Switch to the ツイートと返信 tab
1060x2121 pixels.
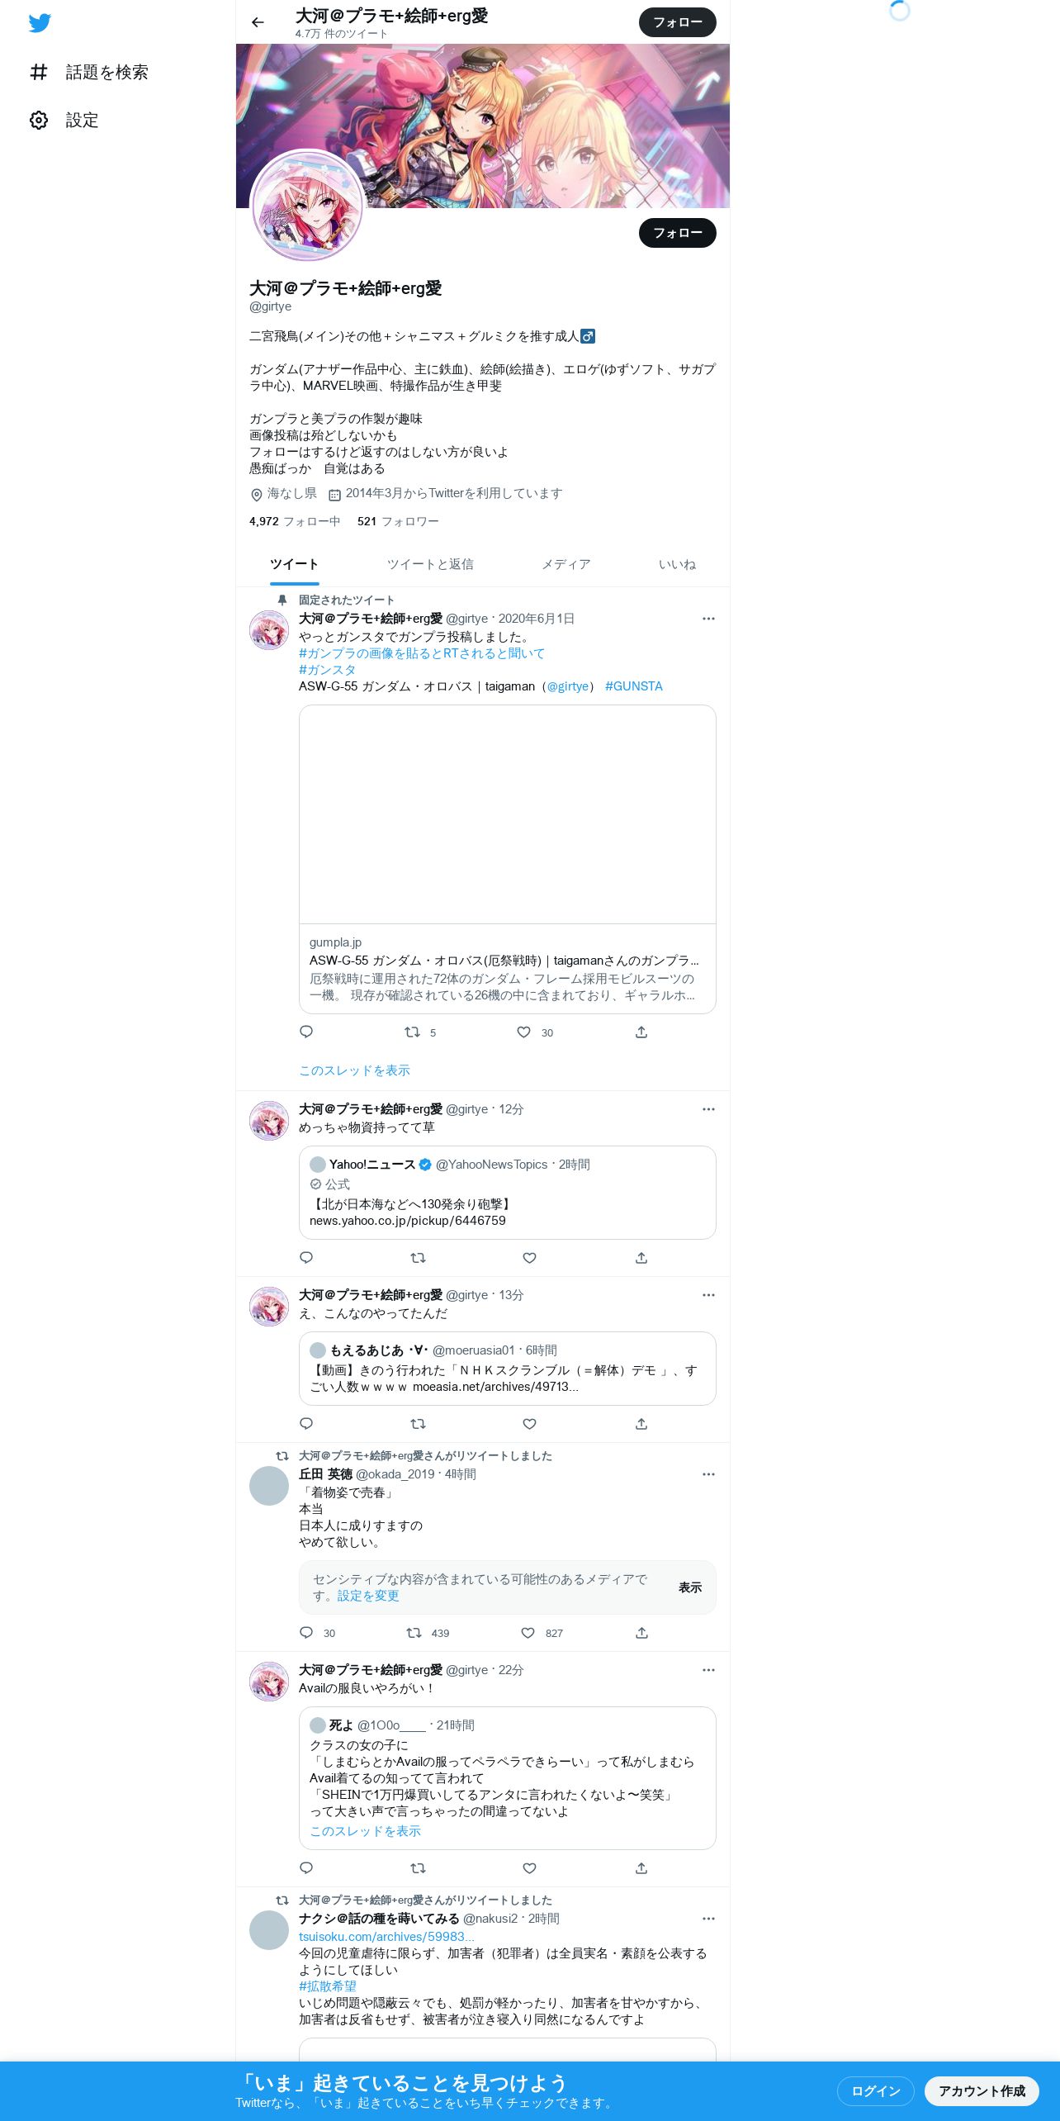tap(430, 565)
